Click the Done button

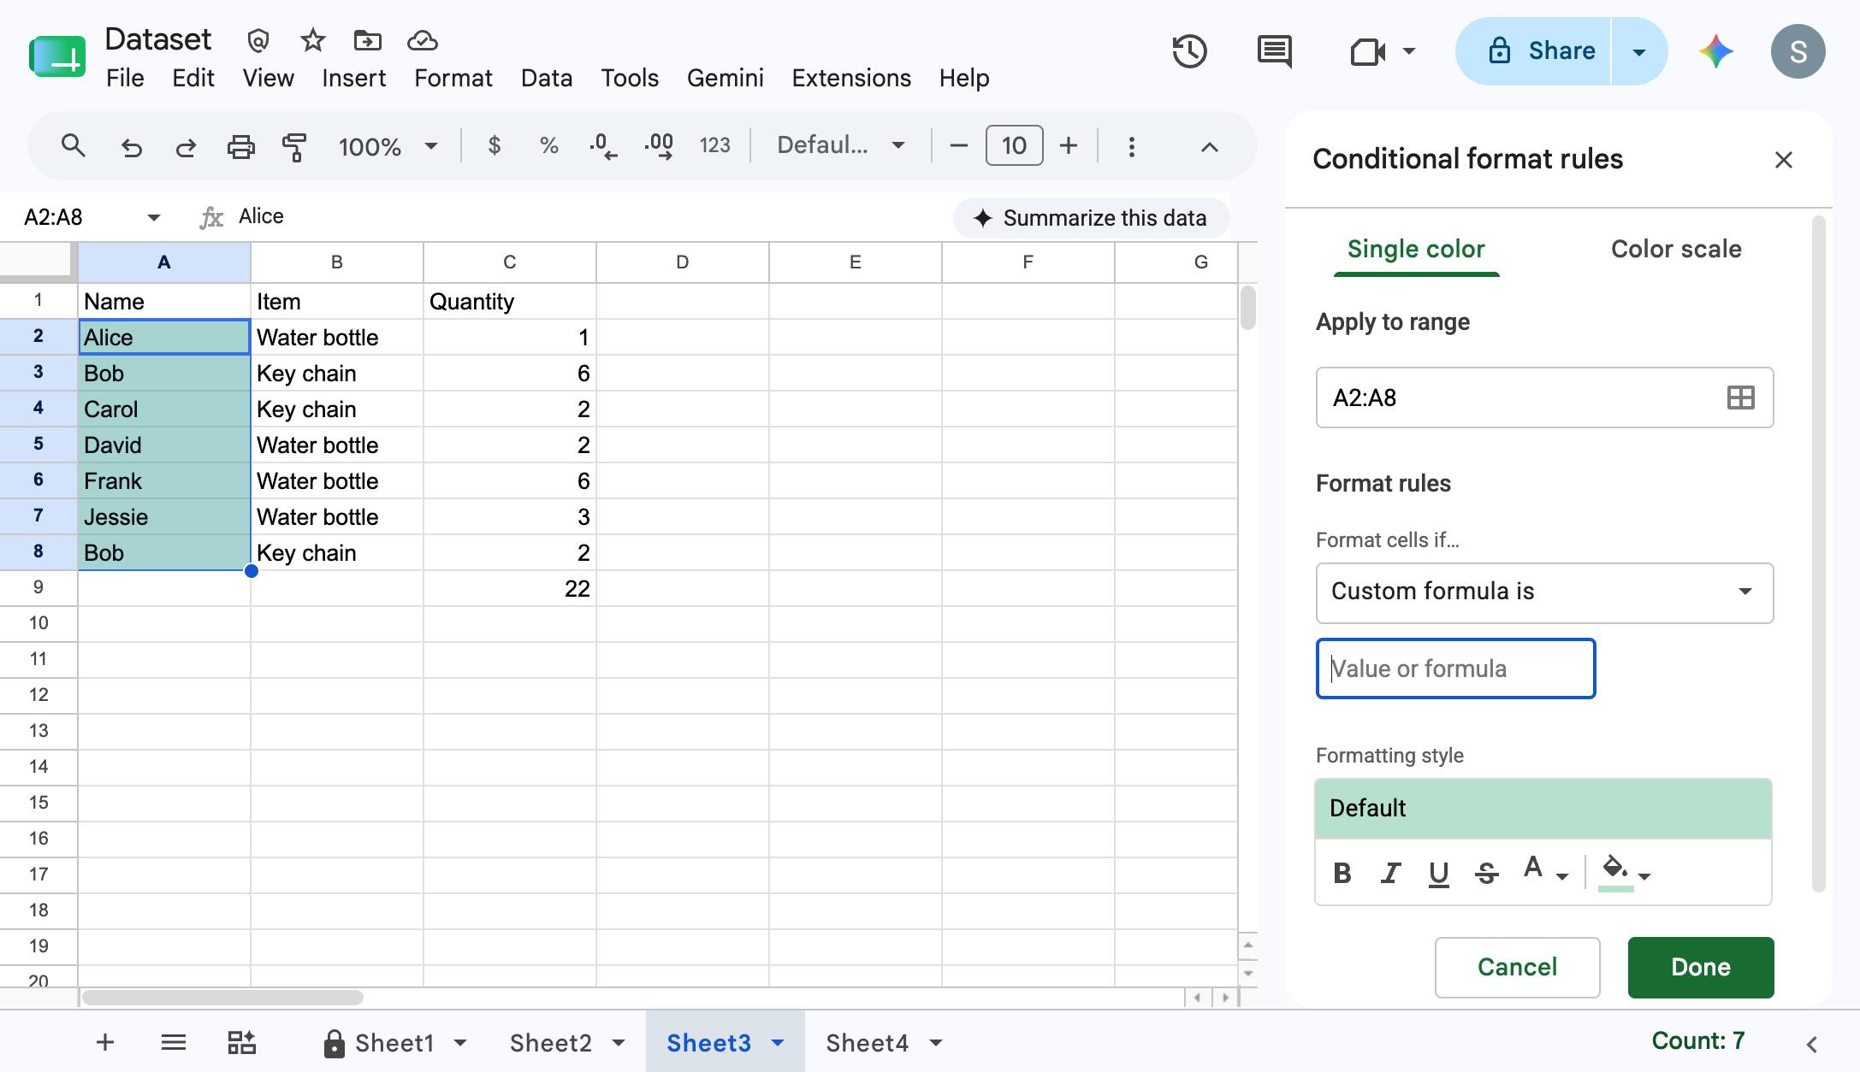coord(1701,968)
